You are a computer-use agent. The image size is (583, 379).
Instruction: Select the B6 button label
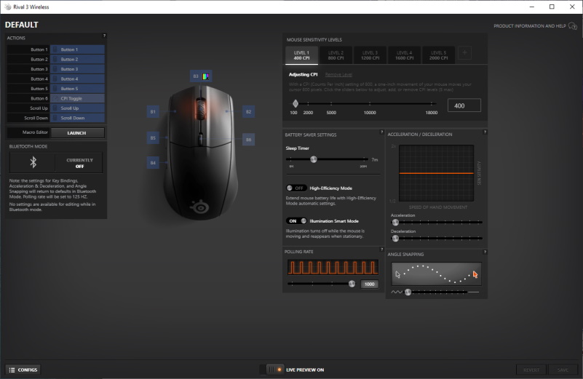click(x=248, y=140)
